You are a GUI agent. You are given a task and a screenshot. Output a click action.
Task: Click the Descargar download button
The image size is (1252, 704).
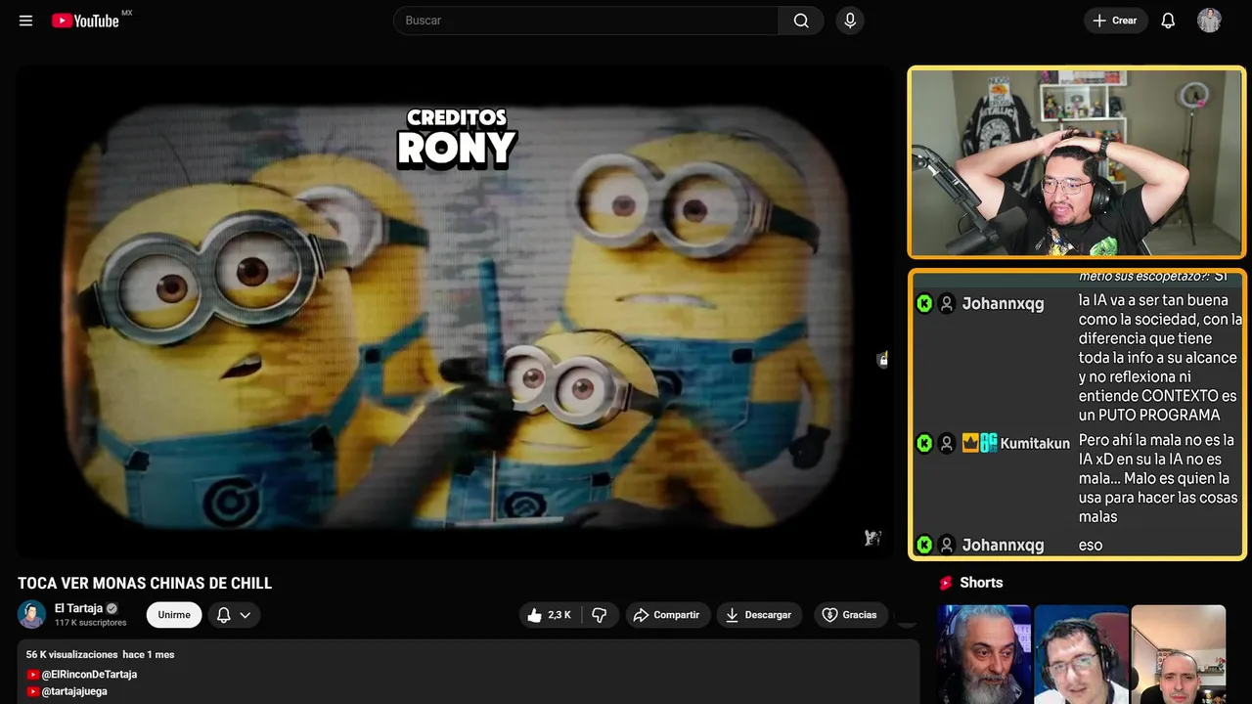point(759,615)
